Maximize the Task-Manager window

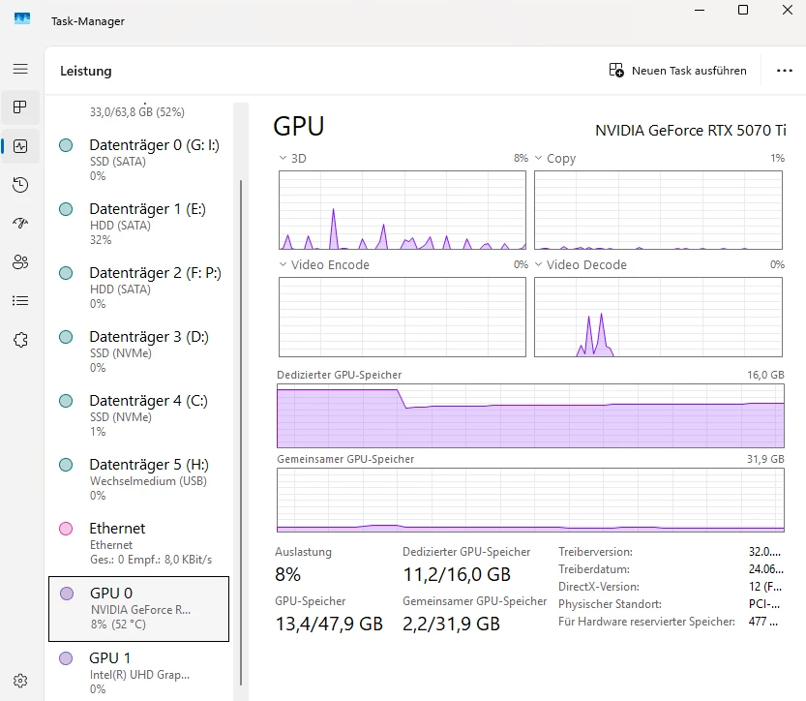pyautogui.click(x=743, y=10)
